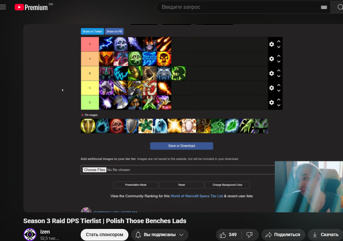Select the fireball icon in C tier
This screenshot has height=241, width=343.
click(164, 88)
